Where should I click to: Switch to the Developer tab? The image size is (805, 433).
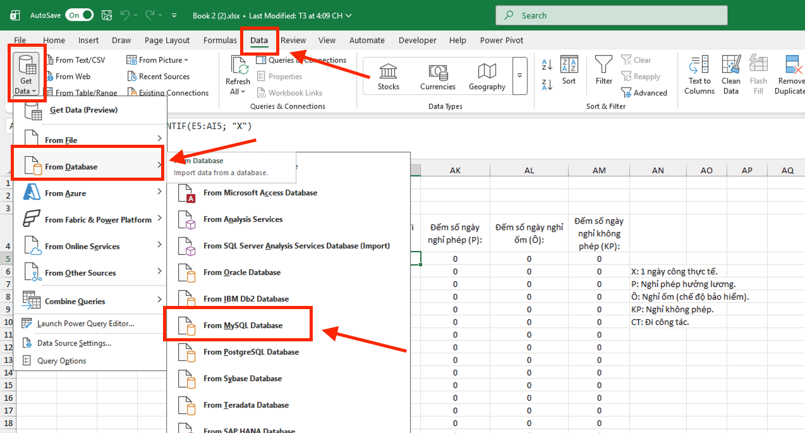tap(417, 40)
